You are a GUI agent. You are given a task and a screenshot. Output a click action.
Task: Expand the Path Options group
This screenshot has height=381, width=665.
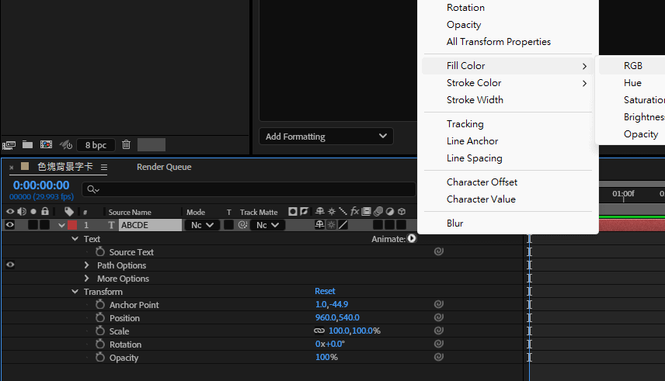coord(87,265)
